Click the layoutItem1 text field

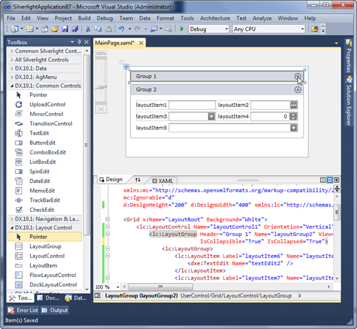point(192,105)
